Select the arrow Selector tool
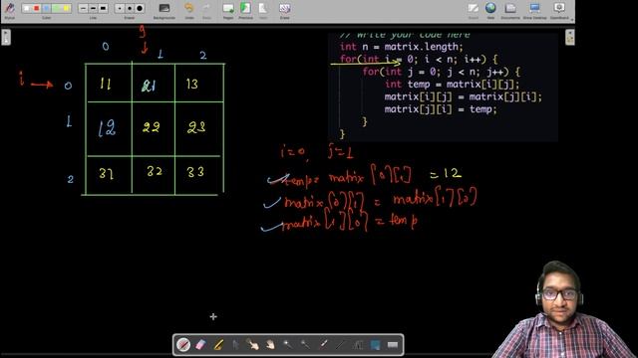 [x=235, y=345]
